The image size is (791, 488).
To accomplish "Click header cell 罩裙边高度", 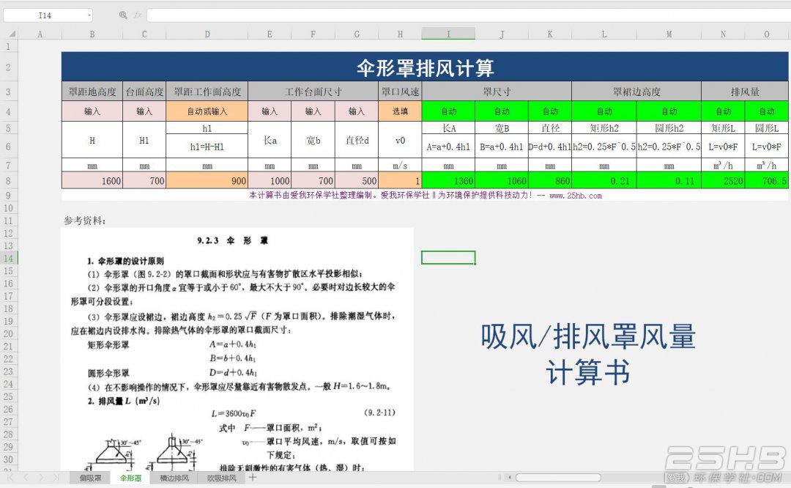I will click(636, 92).
